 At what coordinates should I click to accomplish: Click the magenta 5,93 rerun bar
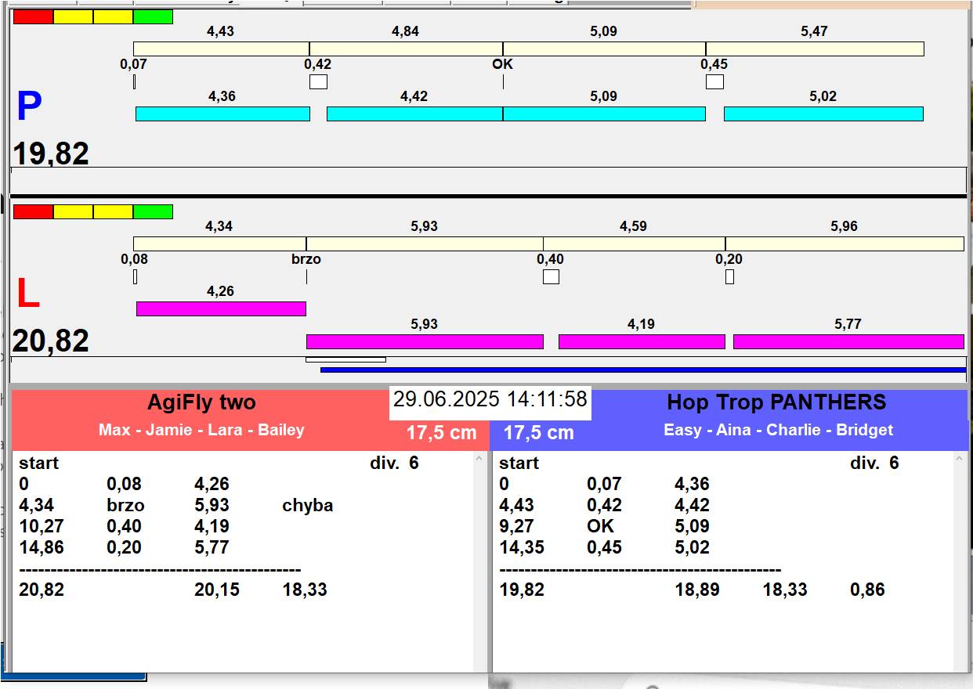[424, 341]
